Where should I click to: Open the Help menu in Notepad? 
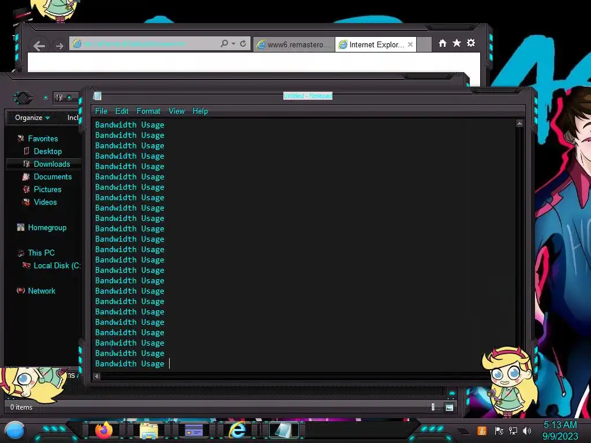click(x=200, y=111)
